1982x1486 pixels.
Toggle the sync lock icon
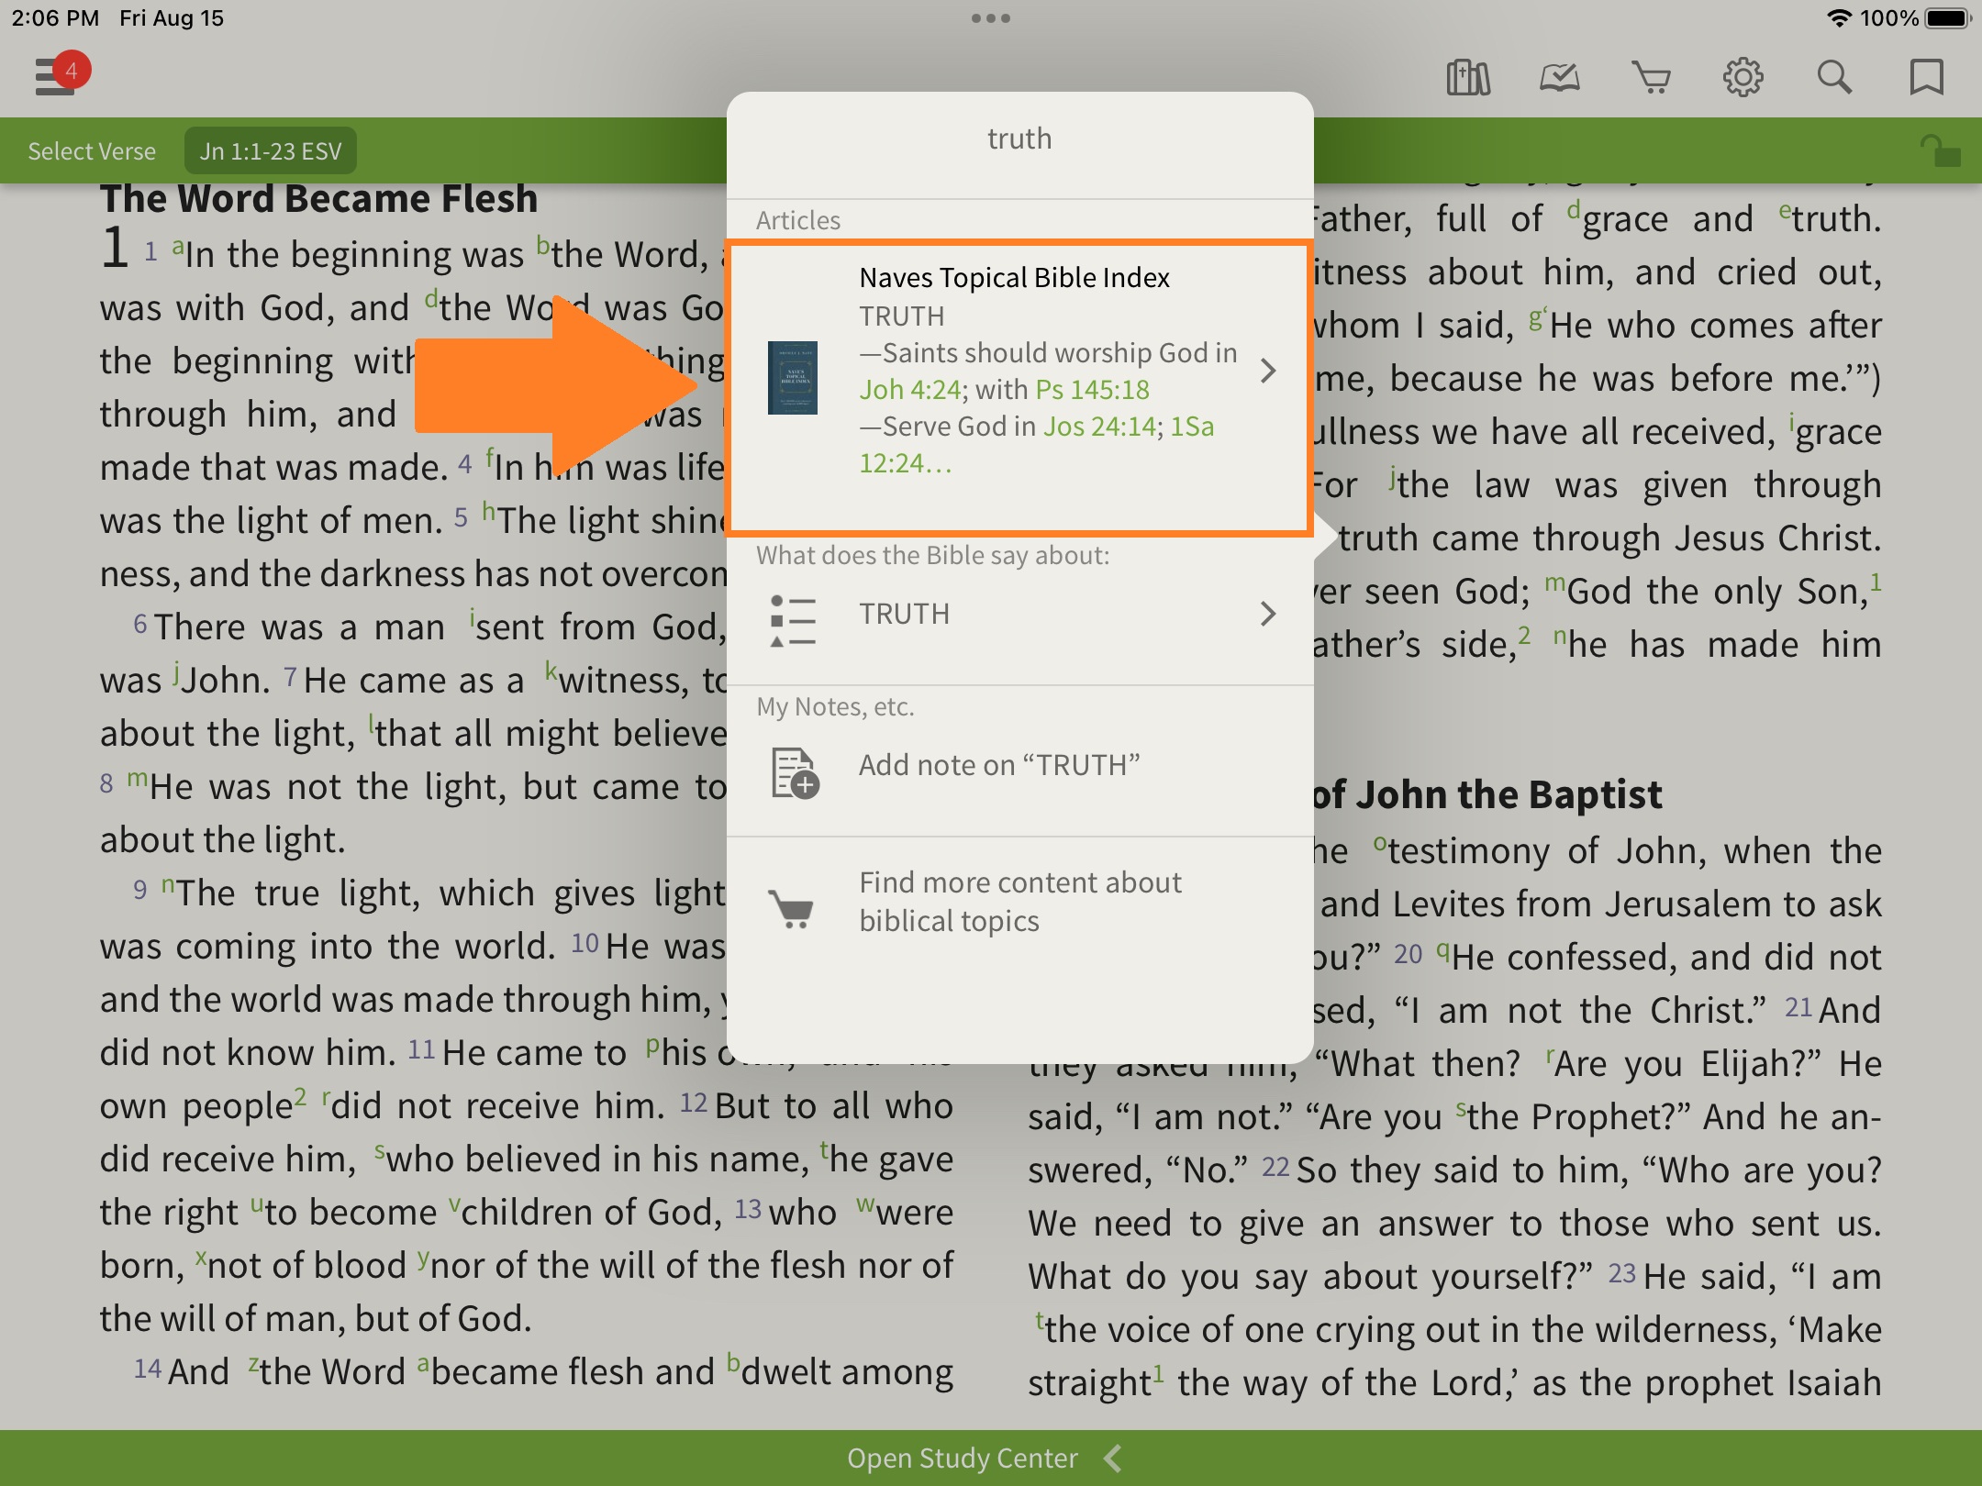coord(1940,151)
